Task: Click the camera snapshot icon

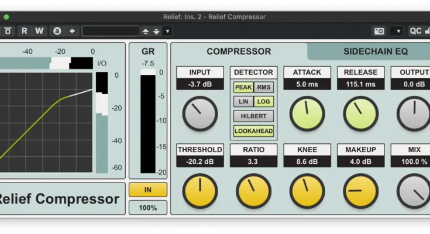Action: click(x=379, y=31)
